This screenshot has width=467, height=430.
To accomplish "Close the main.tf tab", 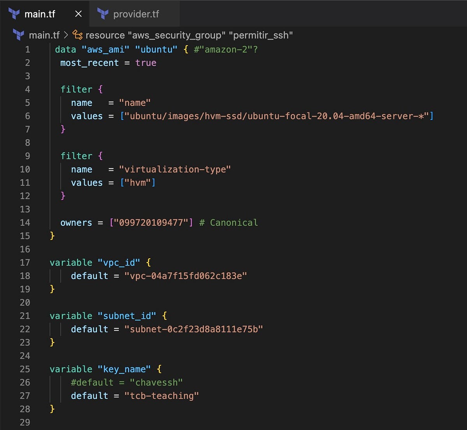I will (x=78, y=14).
